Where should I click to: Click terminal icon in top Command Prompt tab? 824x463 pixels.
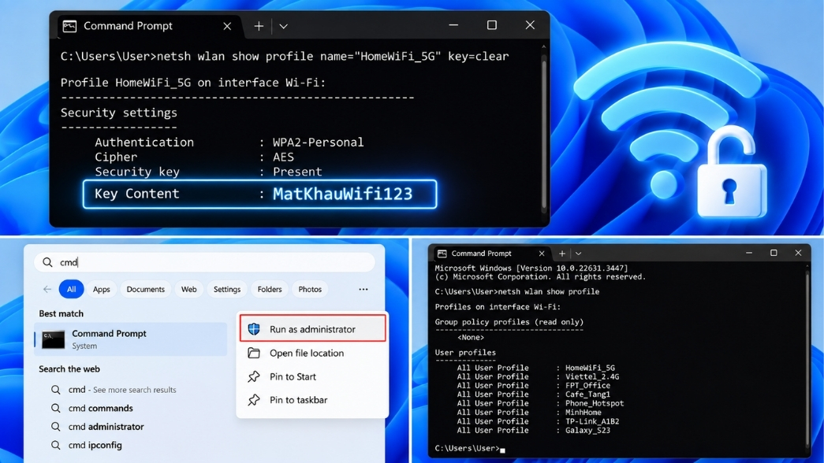point(70,26)
